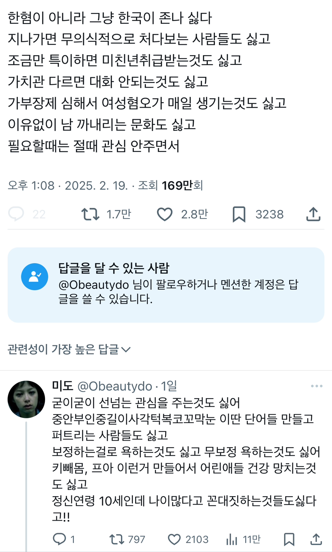Like 미도's reply with 2103 likes

[174, 539]
